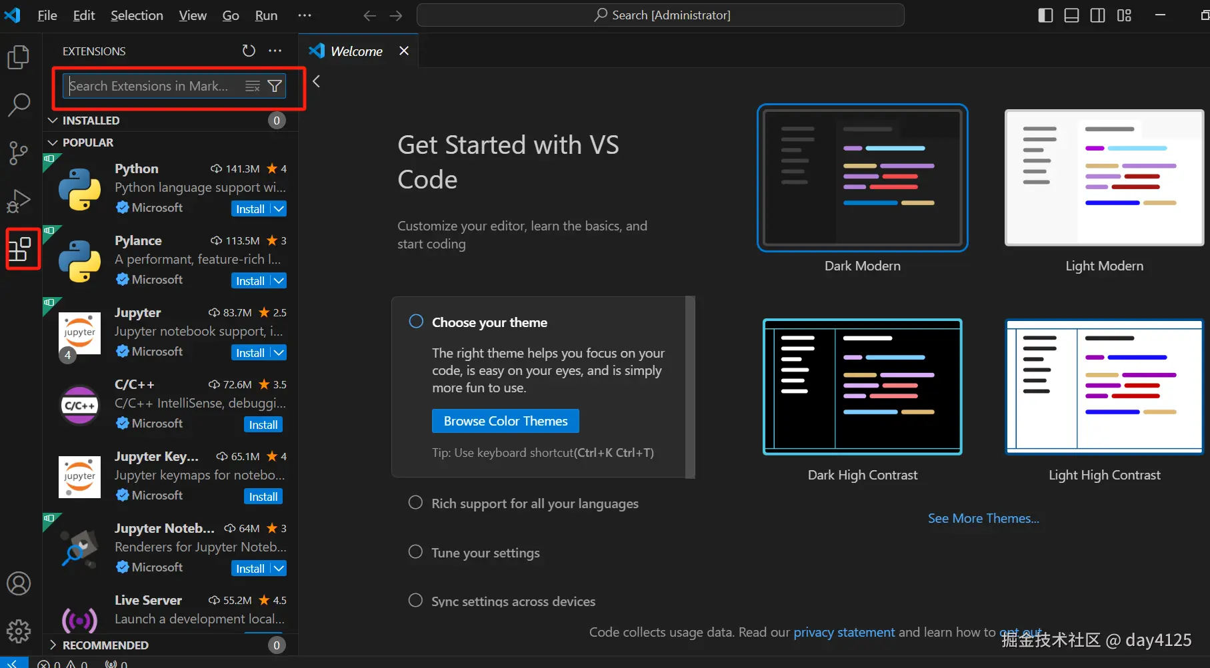Open the Live Server extension icon

[x=79, y=620]
